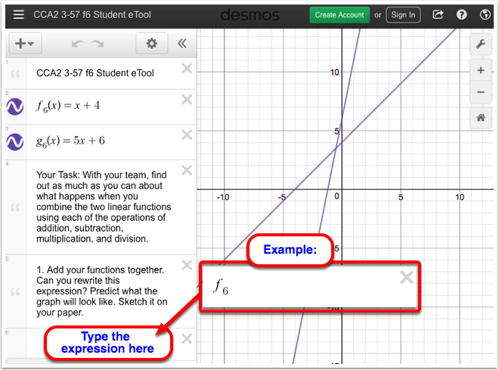Reset graph to home view
Viewport: 499px width, 370px height.
pos(481,118)
